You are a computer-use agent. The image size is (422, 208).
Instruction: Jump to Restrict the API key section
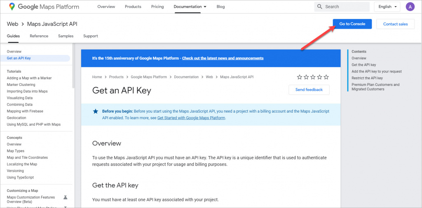(367, 78)
